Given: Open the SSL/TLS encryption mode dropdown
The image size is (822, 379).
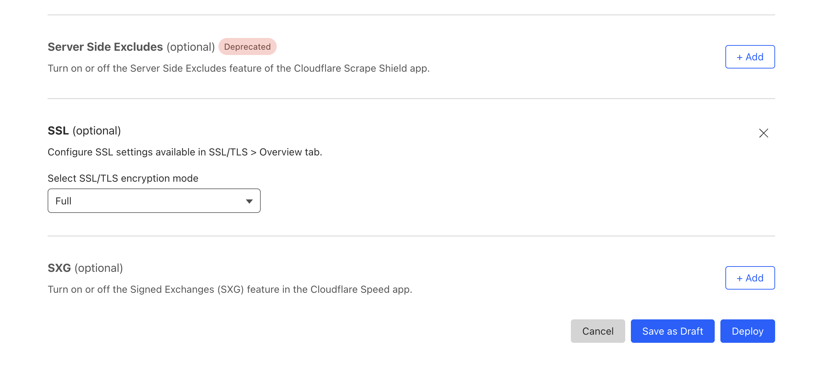Looking at the screenshot, I should [x=154, y=201].
